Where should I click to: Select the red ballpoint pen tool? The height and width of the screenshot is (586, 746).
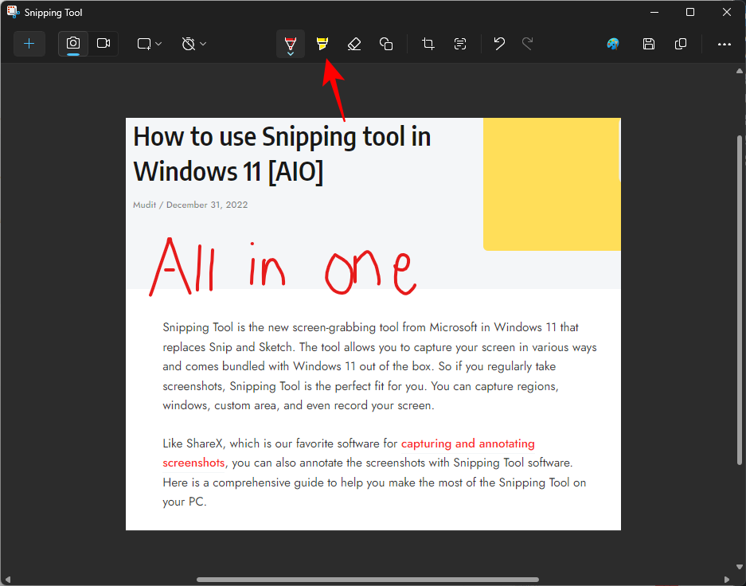pos(291,43)
